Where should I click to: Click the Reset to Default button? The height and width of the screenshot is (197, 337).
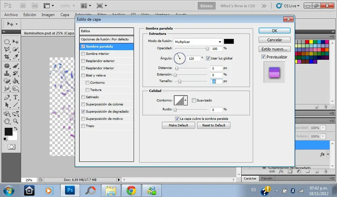tap(214, 125)
